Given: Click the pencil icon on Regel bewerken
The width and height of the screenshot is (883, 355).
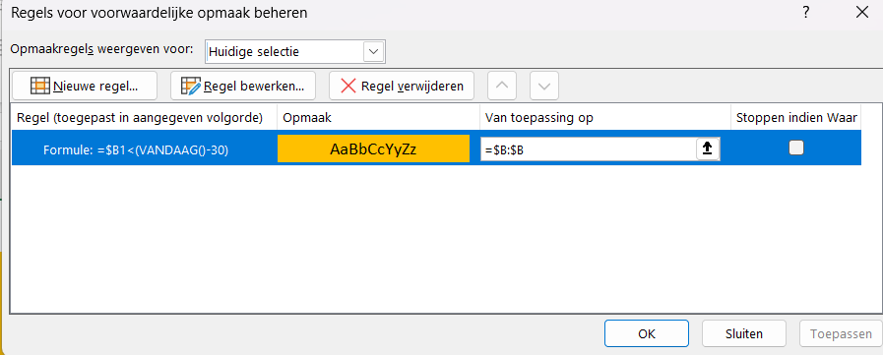Looking at the screenshot, I should coord(191,87).
